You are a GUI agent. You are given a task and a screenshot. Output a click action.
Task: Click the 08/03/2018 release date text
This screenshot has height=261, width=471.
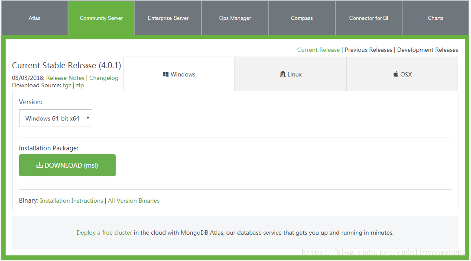[28, 78]
